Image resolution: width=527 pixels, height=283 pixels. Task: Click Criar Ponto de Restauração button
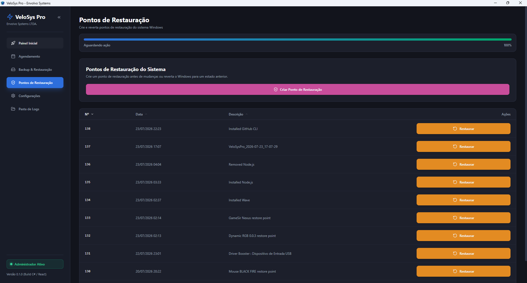(297, 89)
